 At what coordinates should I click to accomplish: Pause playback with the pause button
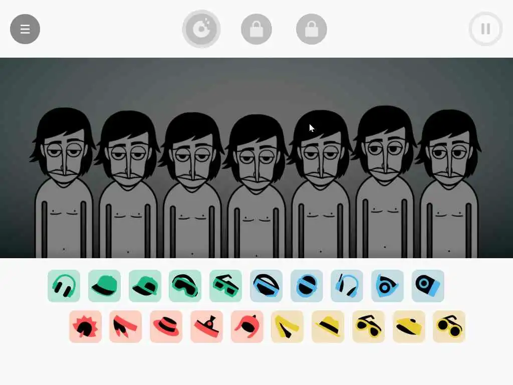[485, 29]
